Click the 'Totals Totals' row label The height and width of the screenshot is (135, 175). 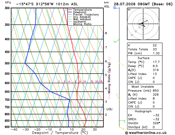138,49
